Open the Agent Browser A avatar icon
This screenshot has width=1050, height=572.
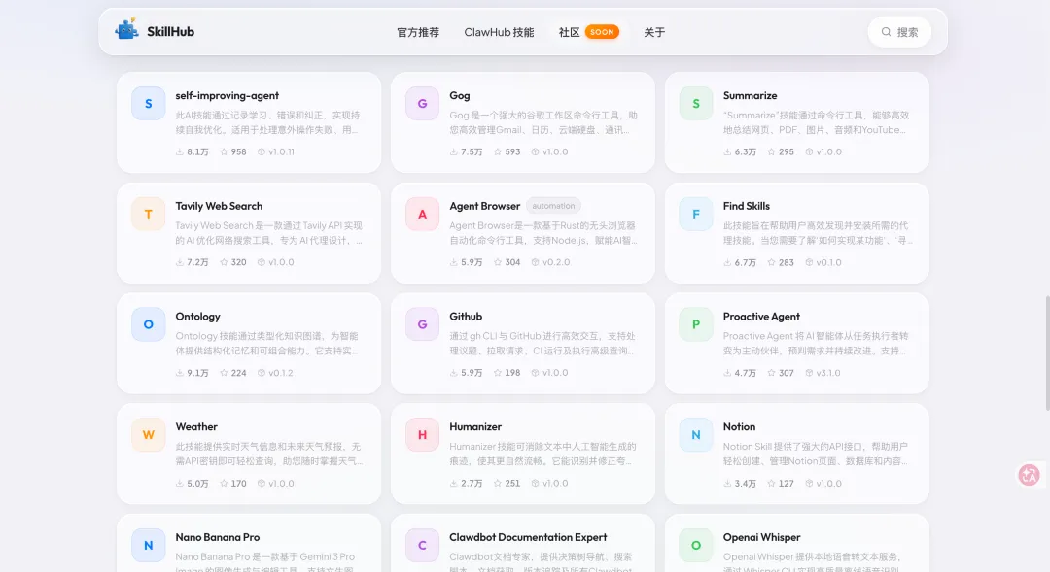click(423, 214)
